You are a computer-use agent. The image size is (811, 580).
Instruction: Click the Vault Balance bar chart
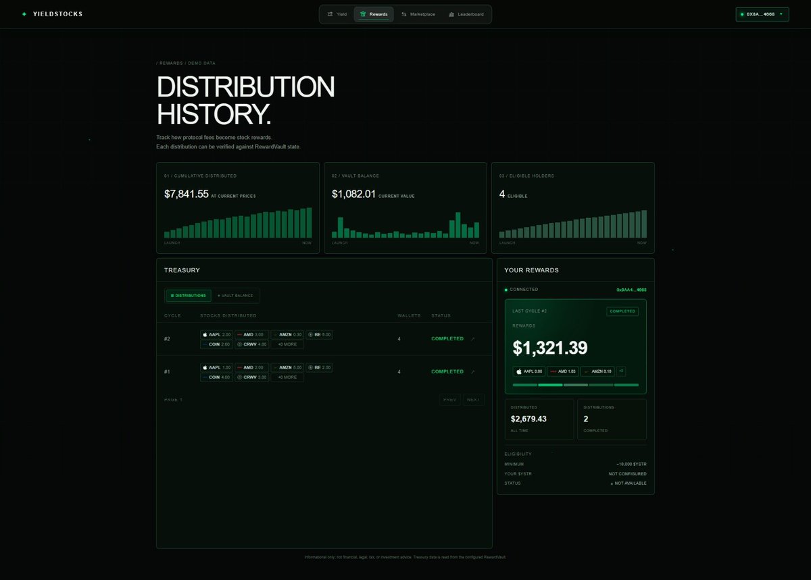[x=405, y=225]
